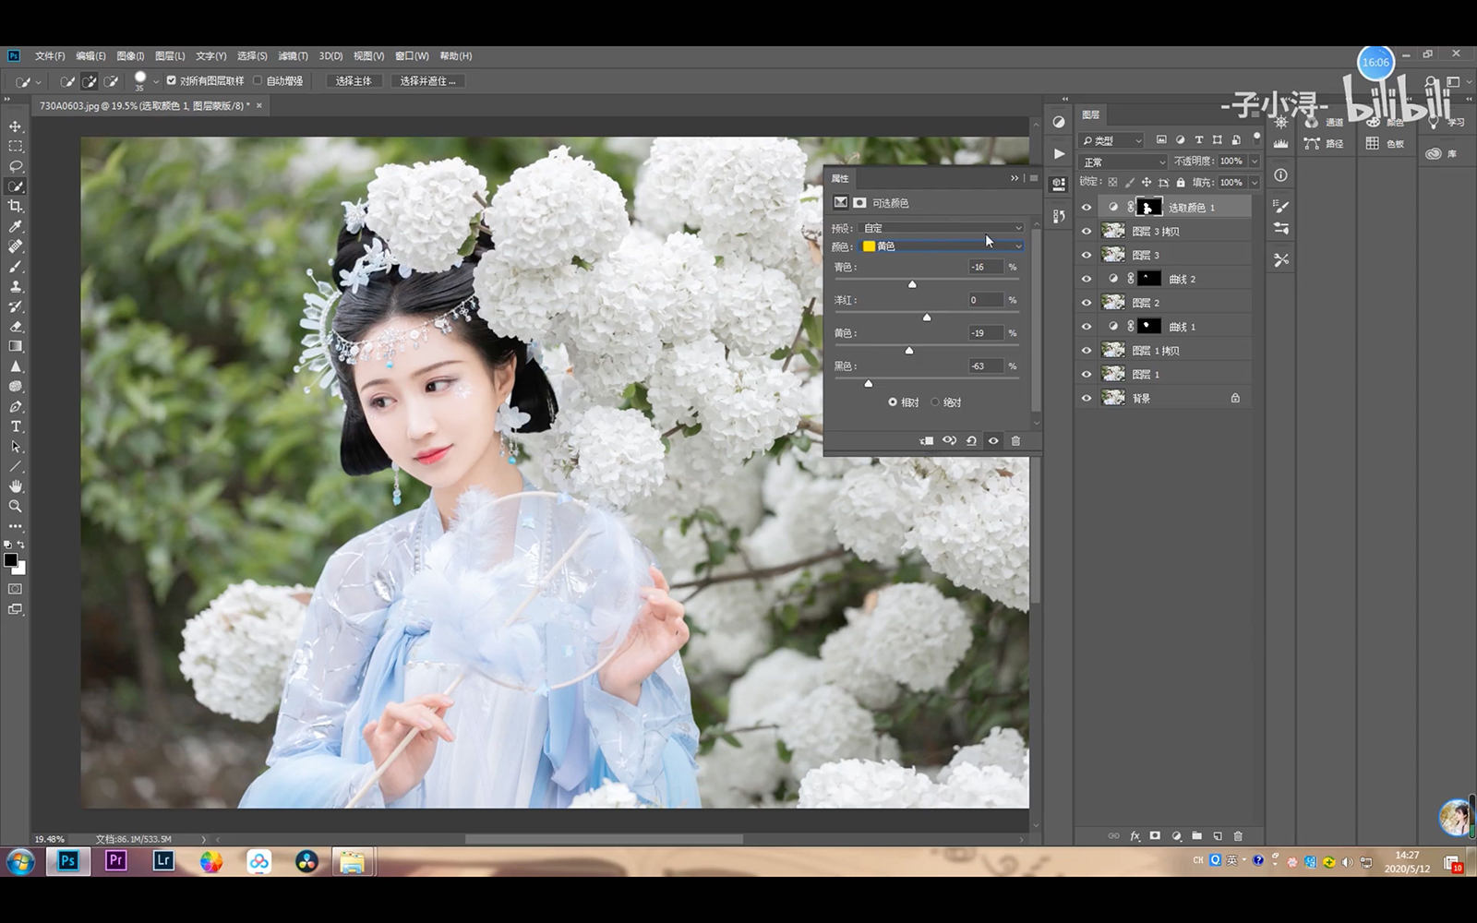Screen dimensions: 1477x923
Task: Open the 滤镜(T) menu
Action: tap(294, 56)
